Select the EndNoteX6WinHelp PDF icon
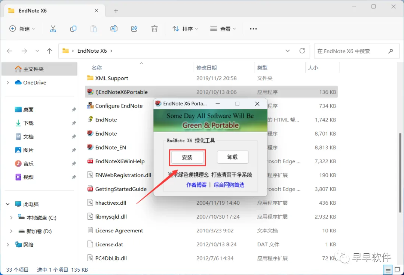The width and height of the screenshot is (404, 275). (90, 161)
